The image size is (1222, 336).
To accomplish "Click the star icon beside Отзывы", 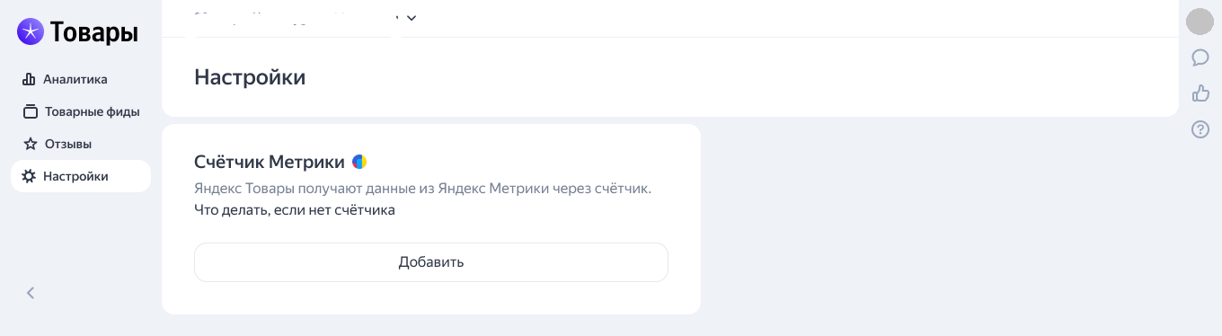I will tap(30, 144).
